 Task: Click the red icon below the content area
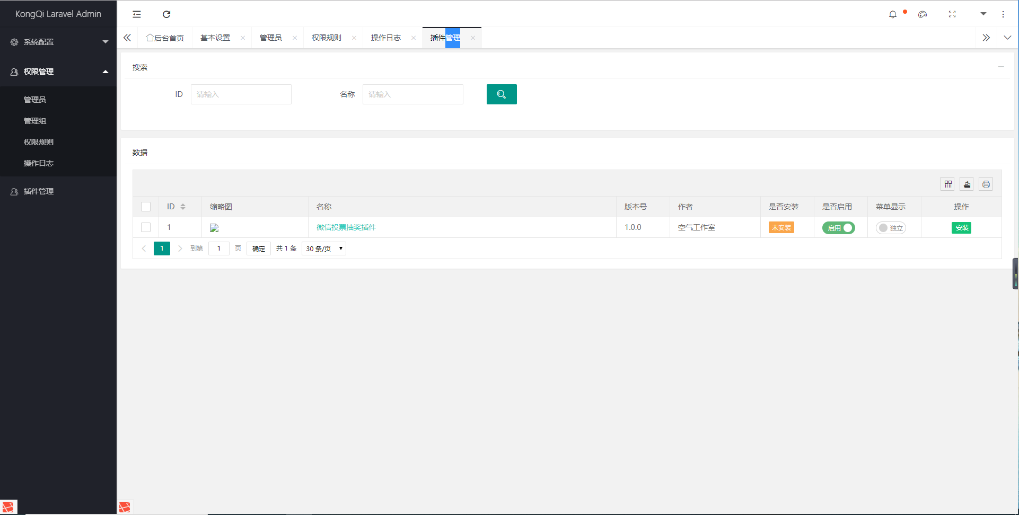click(x=125, y=508)
